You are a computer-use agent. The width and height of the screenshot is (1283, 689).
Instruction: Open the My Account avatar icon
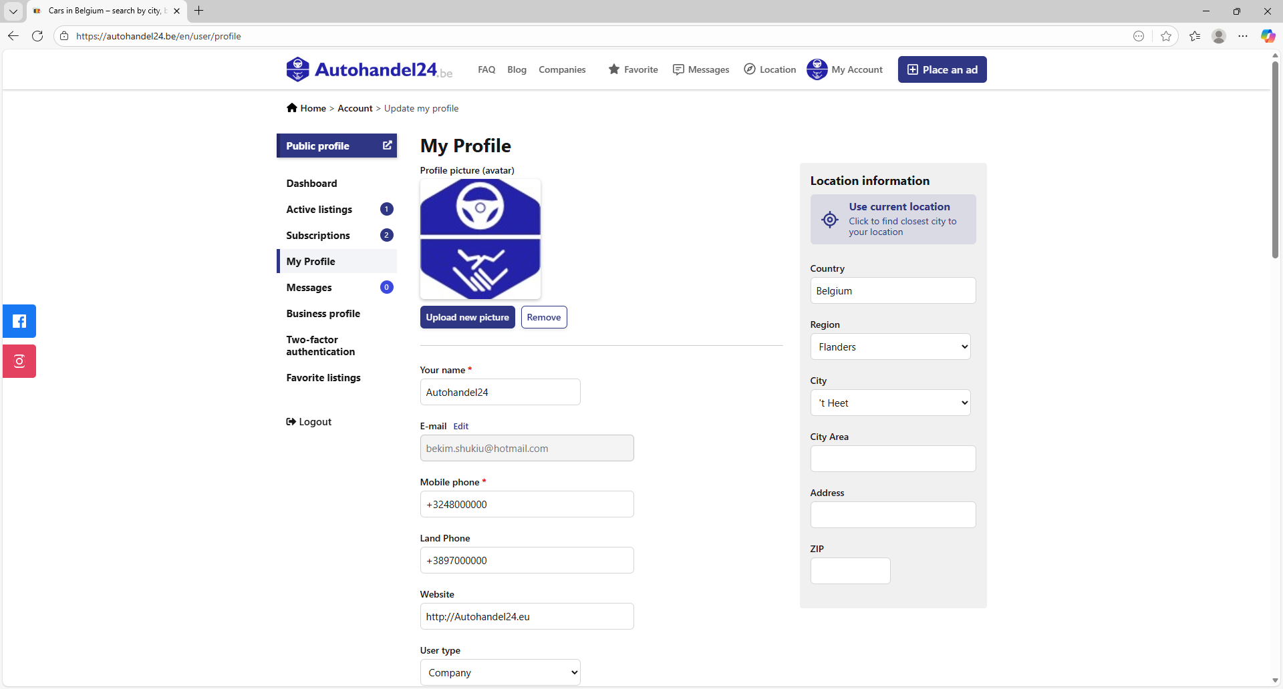[x=817, y=69]
